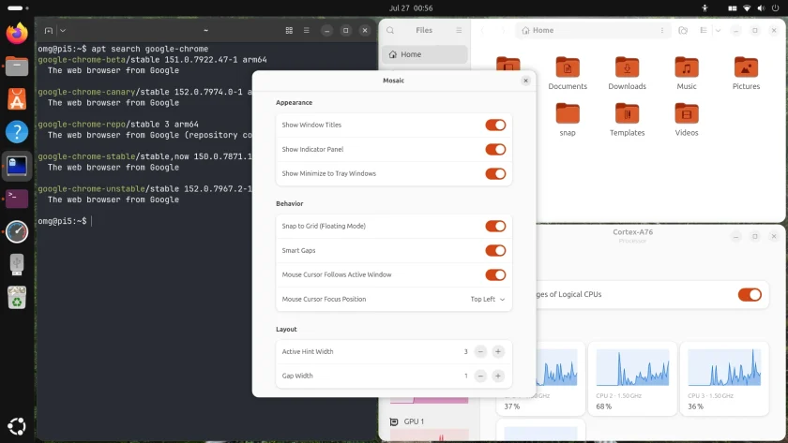Open the accessibility menu in the top bar

click(x=705, y=8)
